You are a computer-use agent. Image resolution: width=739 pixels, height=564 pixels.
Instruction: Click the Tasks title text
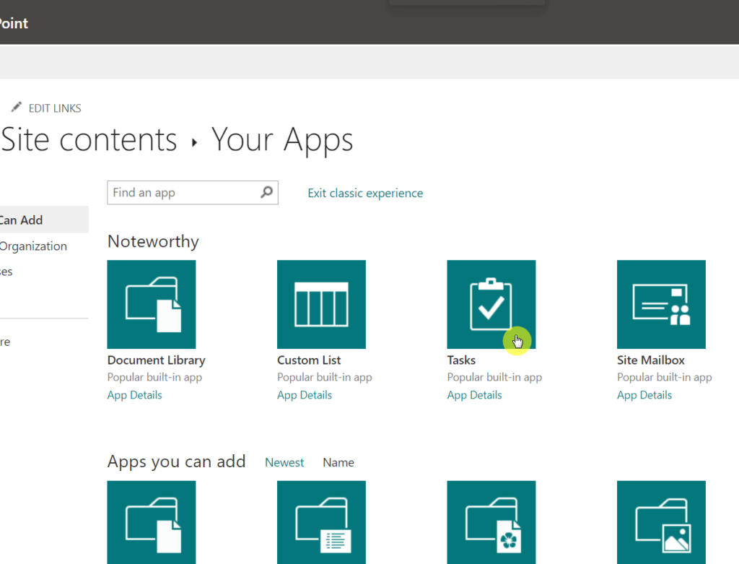pyautogui.click(x=461, y=360)
